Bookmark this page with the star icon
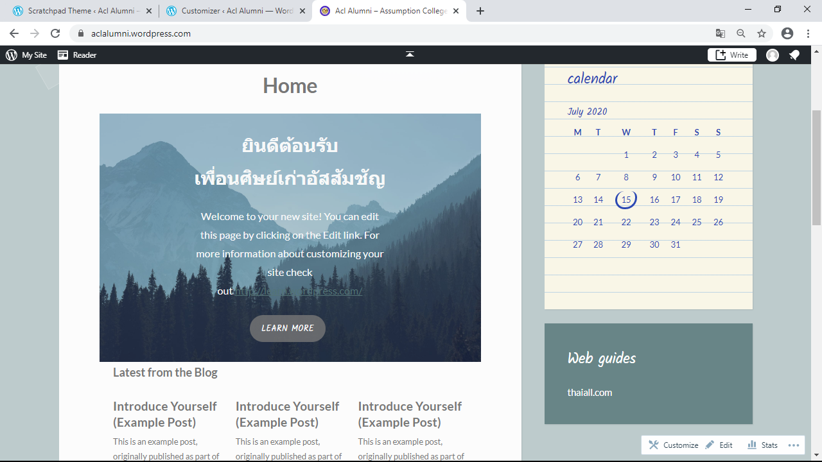Viewport: 822px width, 462px height. (762, 33)
